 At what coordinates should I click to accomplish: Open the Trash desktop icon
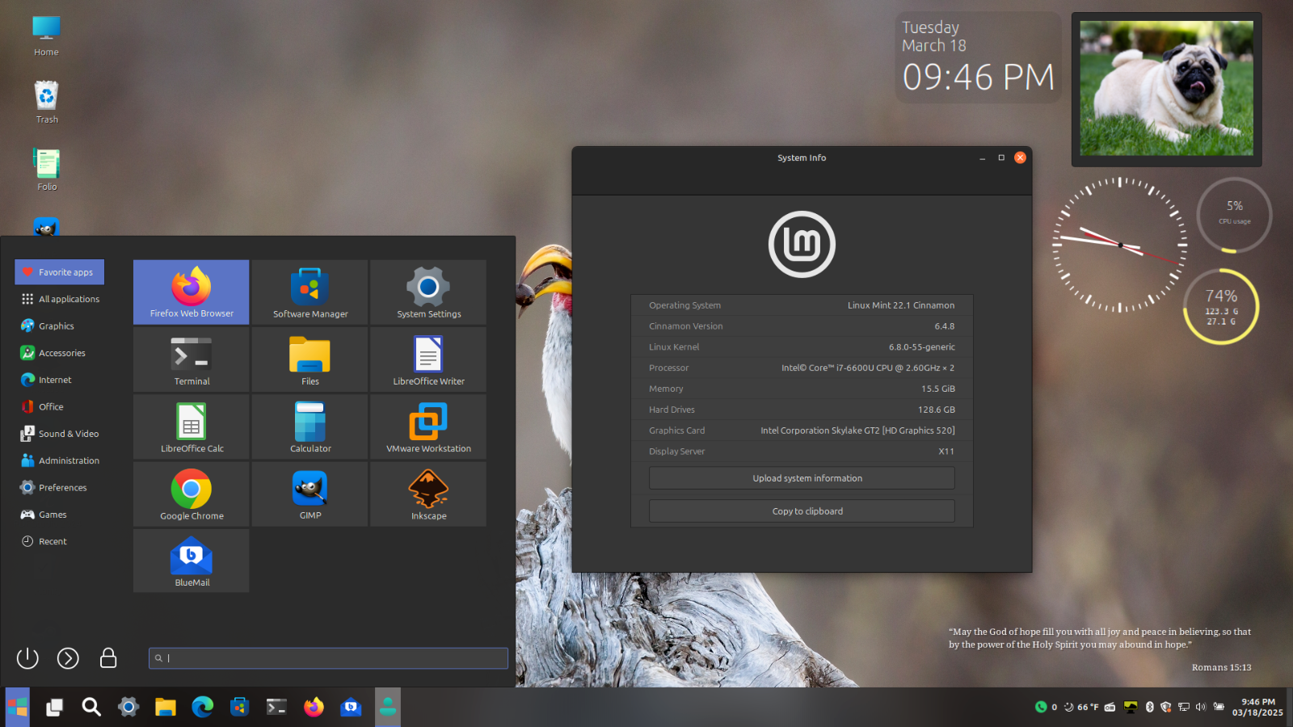click(x=47, y=101)
